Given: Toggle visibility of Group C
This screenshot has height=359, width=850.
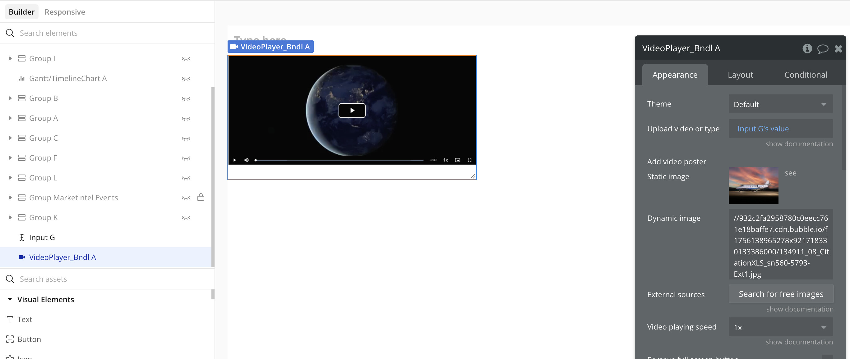Looking at the screenshot, I should pos(186,138).
